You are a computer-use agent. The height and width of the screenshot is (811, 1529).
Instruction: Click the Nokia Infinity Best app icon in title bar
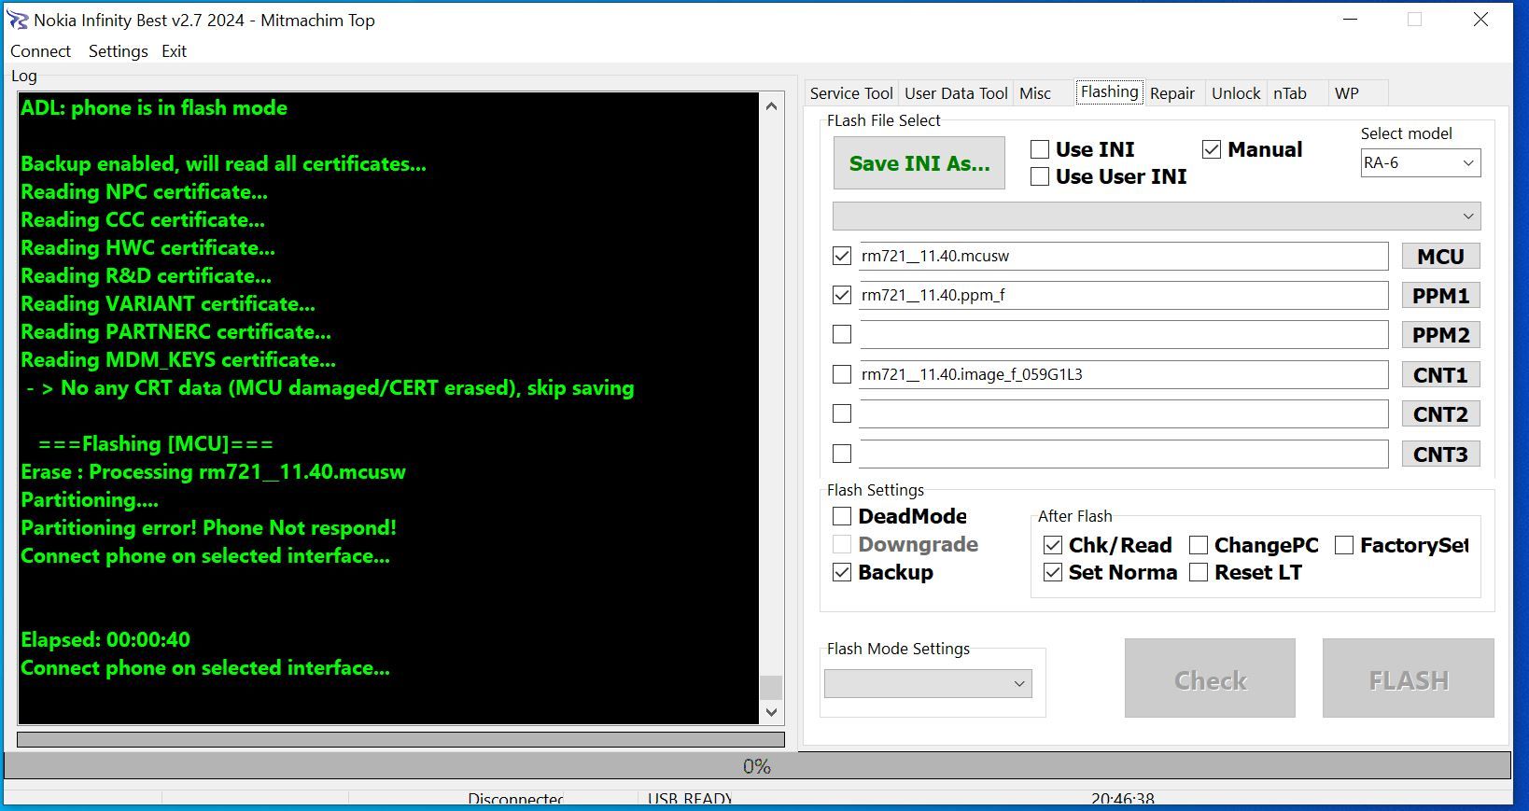(x=18, y=20)
